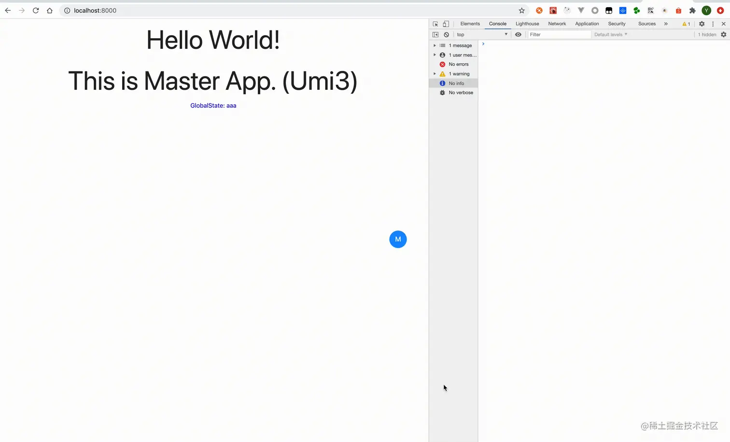Select the Console tab
730x442 pixels.
498,24
